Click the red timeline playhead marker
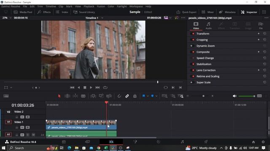 (106, 102)
